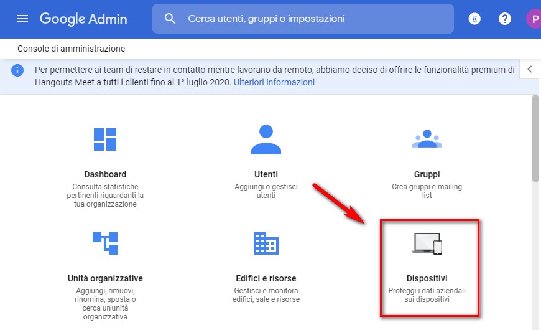This screenshot has height=330, width=541.
Task: Click the Dispositivi laptop and phone icon
Action: click(x=427, y=243)
